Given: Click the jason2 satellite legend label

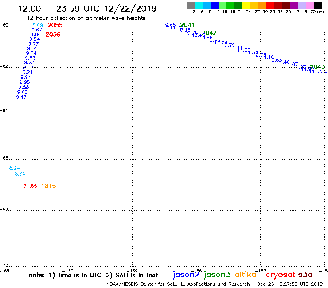Looking at the screenshot, I should [x=186, y=275].
